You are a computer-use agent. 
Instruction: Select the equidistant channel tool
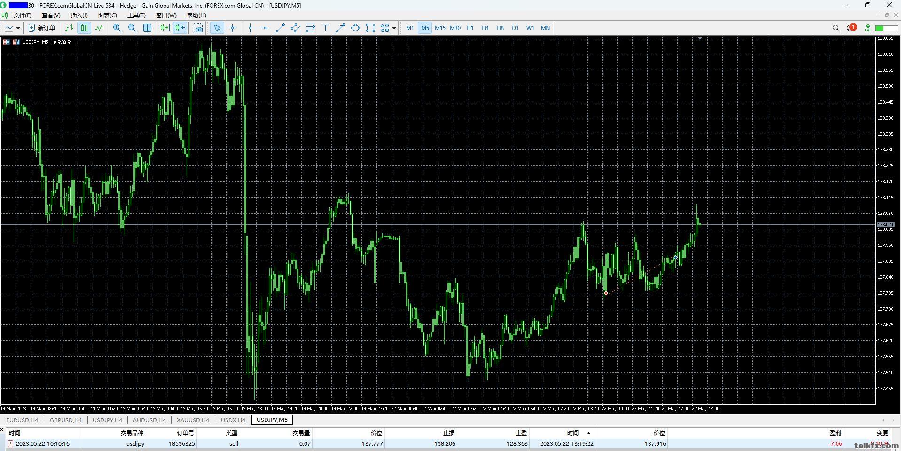[295, 28]
